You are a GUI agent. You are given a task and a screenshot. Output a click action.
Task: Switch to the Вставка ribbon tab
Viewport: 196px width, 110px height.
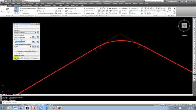click(x=10, y=6)
